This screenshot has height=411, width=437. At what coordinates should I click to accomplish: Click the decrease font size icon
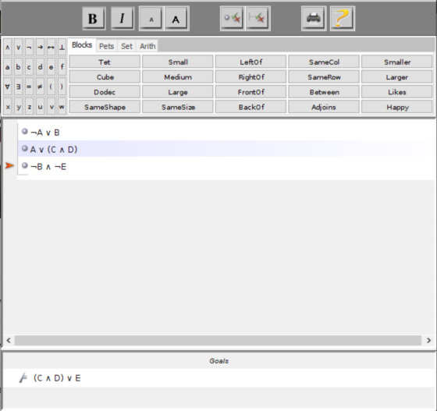pyautogui.click(x=151, y=19)
